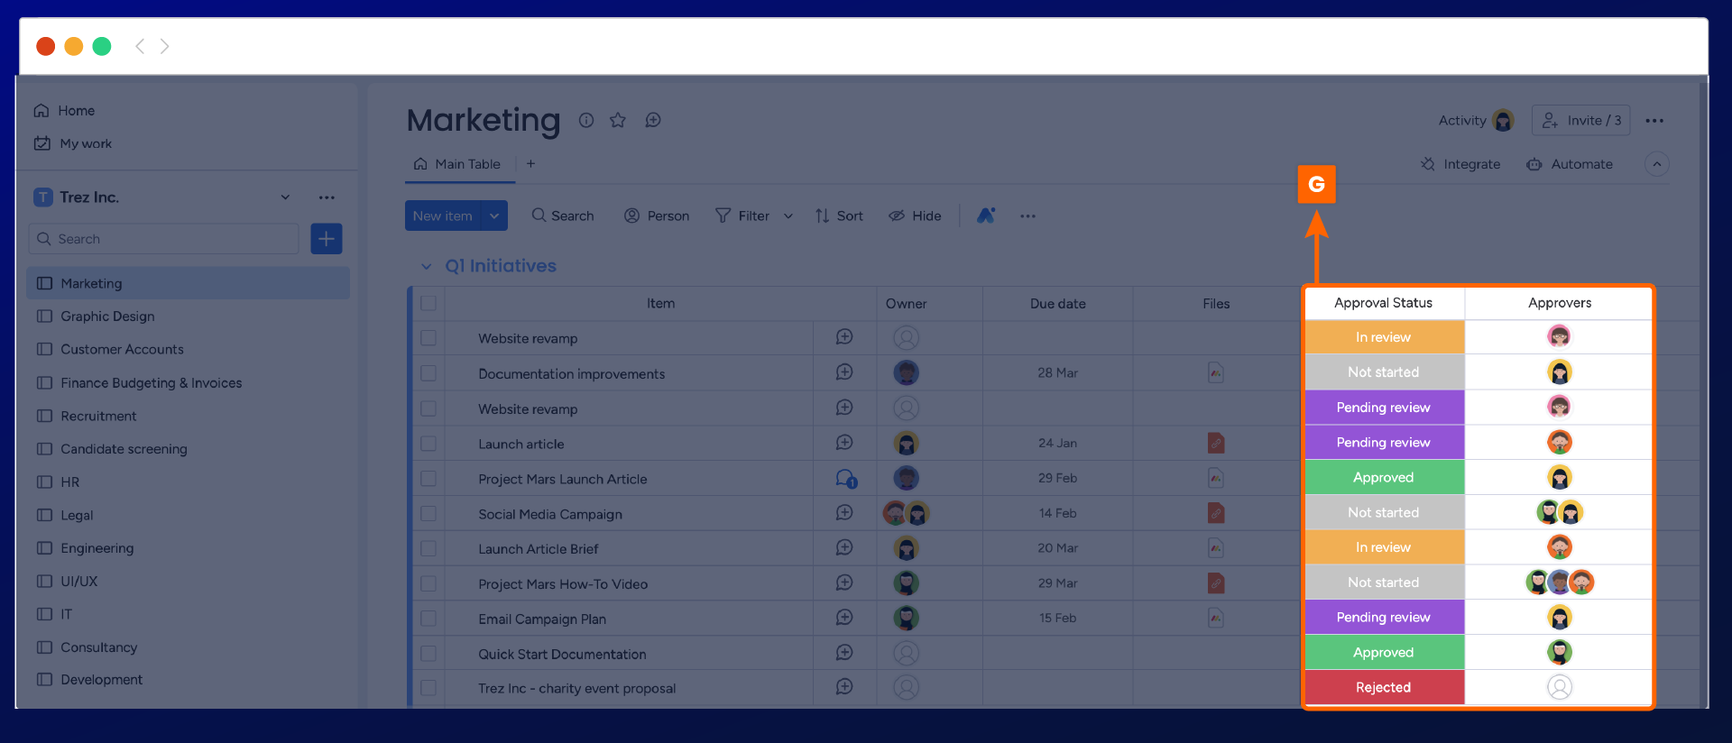Open board discussion icon beside the title
Screen dimensions: 1732x743
pos(653,120)
